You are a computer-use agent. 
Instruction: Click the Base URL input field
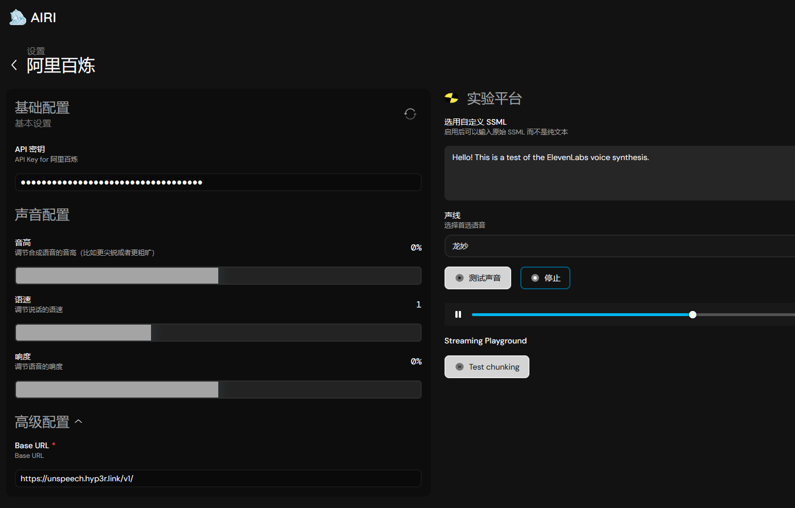point(218,478)
